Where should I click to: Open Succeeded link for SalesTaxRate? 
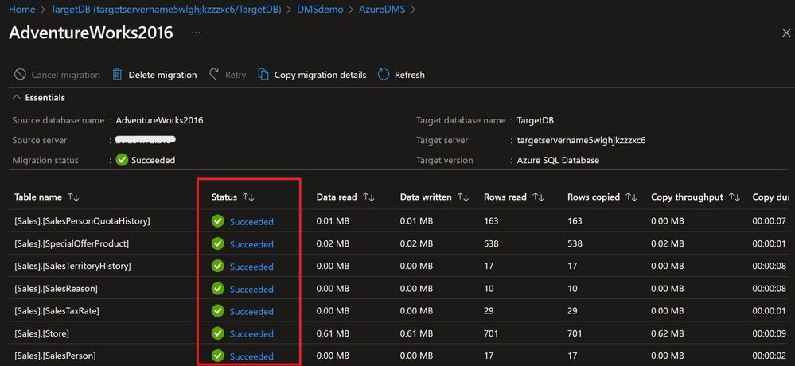pos(251,311)
